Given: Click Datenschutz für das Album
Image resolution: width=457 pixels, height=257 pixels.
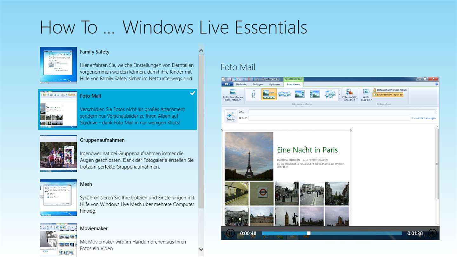Looking at the screenshot, I should click(390, 90).
